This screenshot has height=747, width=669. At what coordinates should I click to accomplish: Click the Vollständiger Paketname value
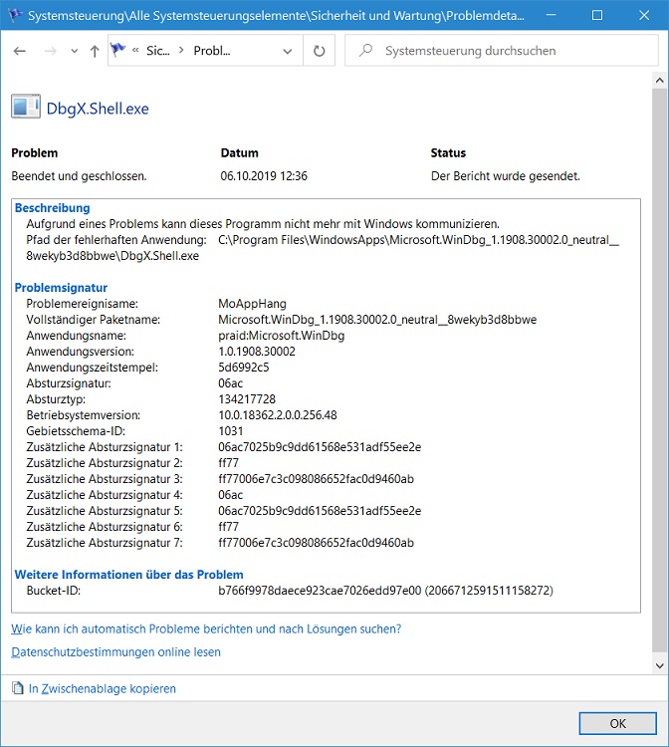point(377,320)
